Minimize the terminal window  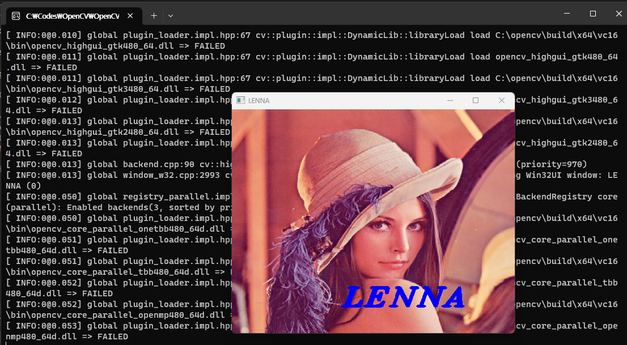tap(566, 14)
